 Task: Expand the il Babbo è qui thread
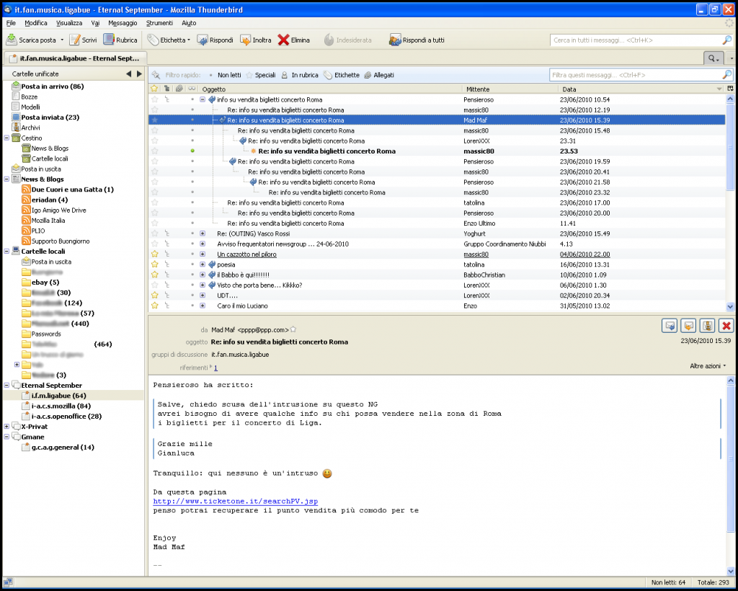203,275
